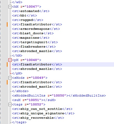Click the line containing automated

click(31, 11)
